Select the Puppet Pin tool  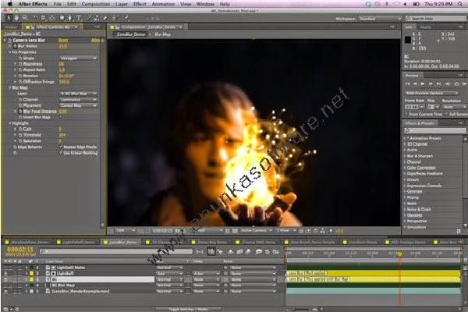pyautogui.click(x=126, y=18)
